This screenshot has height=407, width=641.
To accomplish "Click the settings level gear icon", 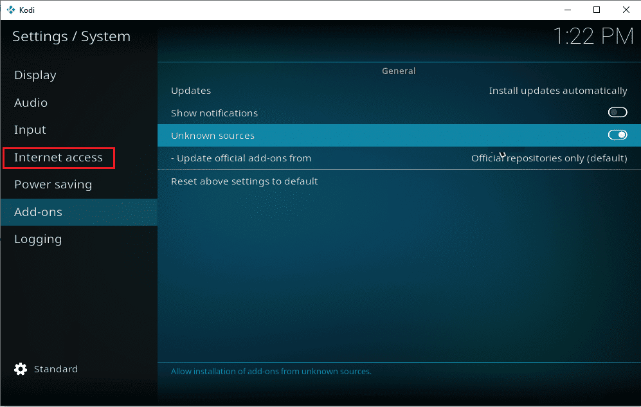I will [x=21, y=369].
